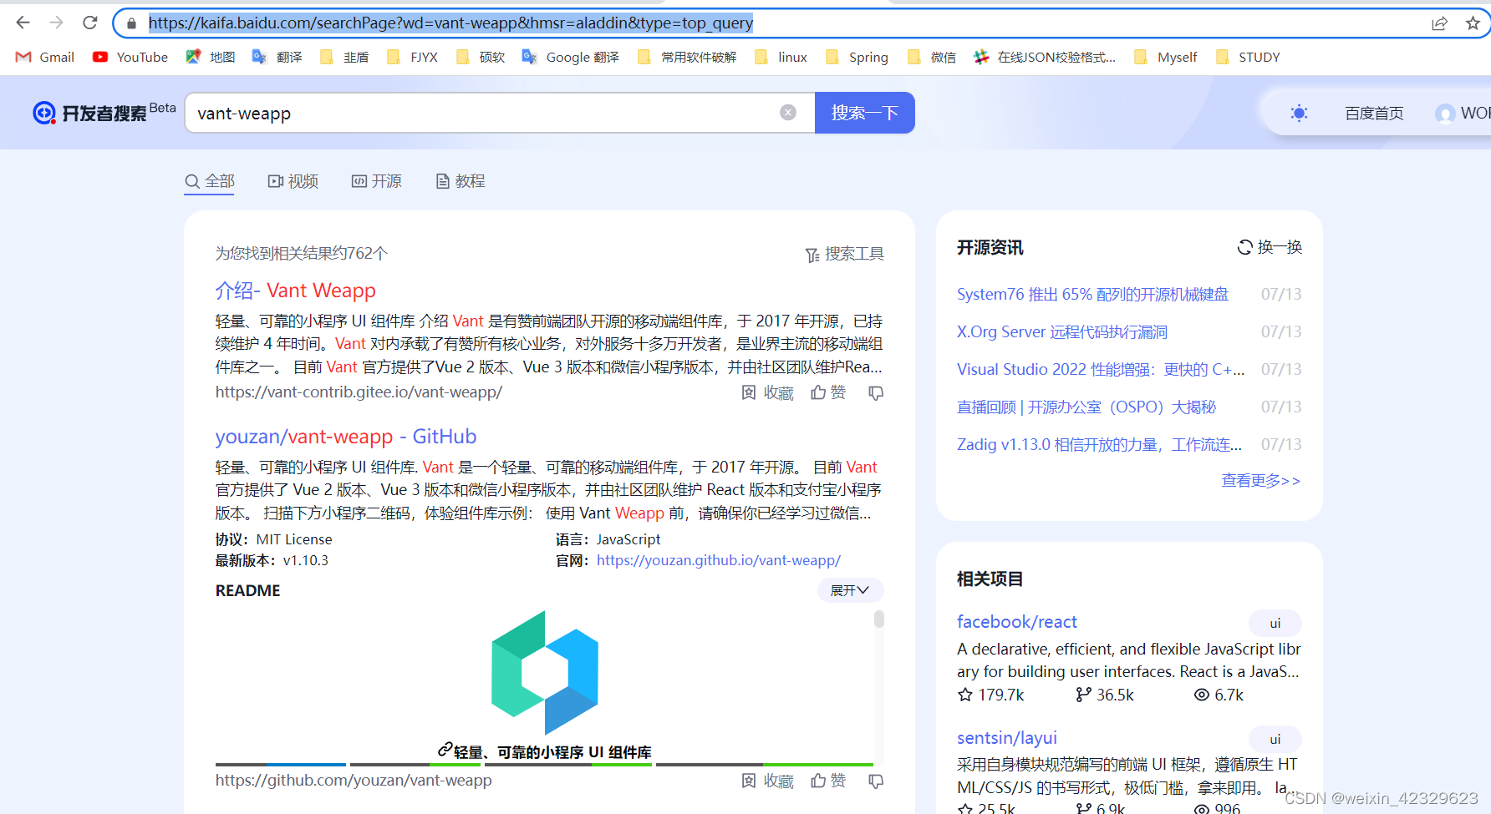Screen dimensions: 1491x814
Task: Open 搜索工具 filter options
Action: point(844,254)
